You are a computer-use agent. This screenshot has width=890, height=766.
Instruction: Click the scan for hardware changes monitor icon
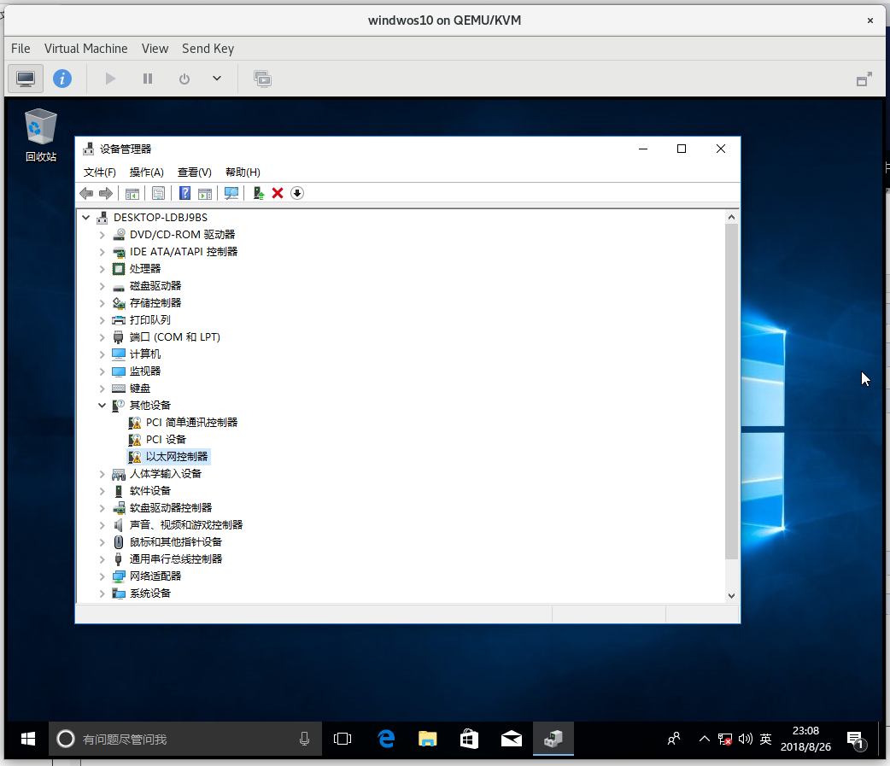click(231, 194)
